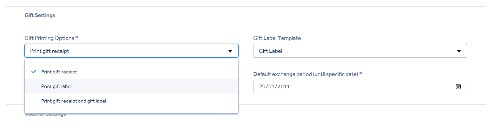Click 'Print gift receipt' text in the combo box

(49, 51)
